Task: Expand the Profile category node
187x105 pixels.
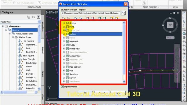Action: pos(64,45)
